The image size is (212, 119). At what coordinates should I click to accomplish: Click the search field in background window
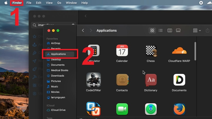click(54, 25)
